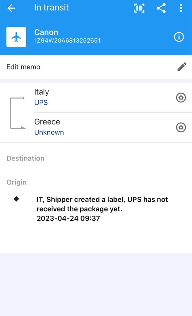Viewport: 192px width, 316px height.
Task: Select the UPS carrier link
Action: 41,102
